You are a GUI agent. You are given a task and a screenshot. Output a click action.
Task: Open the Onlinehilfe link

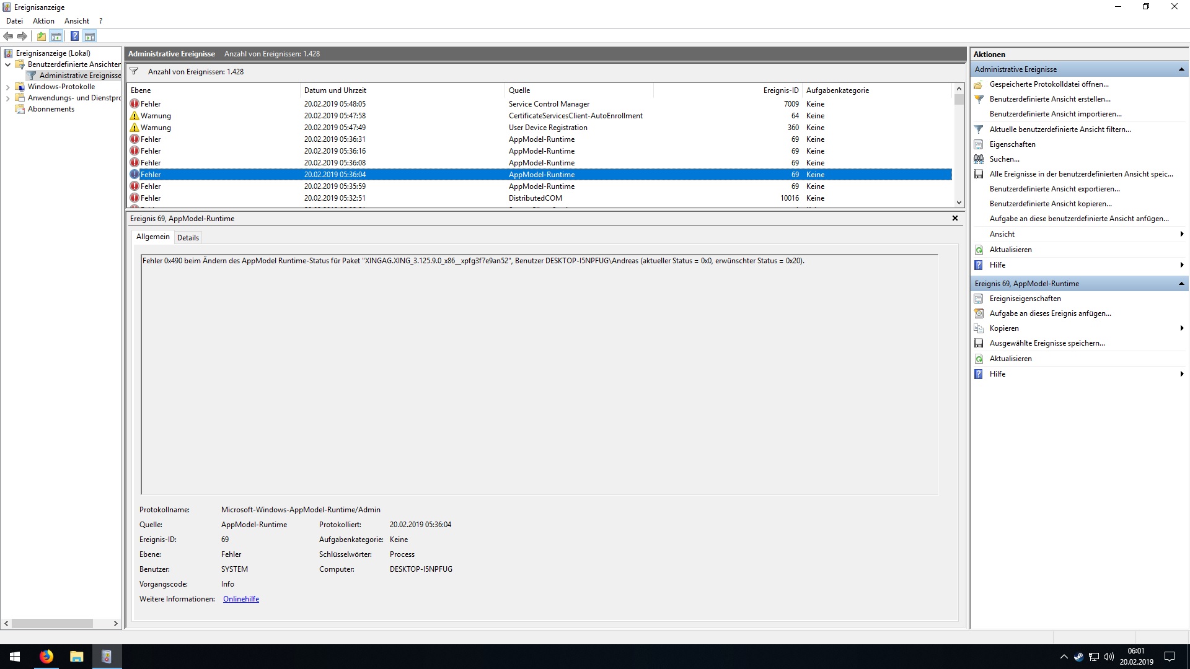(x=241, y=599)
